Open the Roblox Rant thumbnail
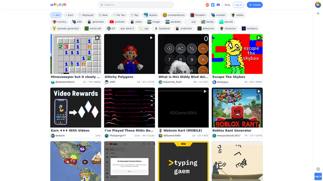This screenshot has height=181, width=323. (237, 108)
